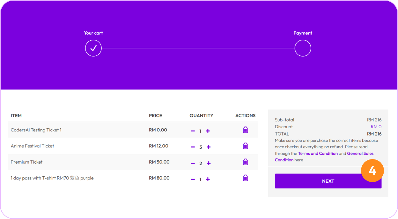Screen dimensions: 398x219
Task: Delete the CodersAi Testing Ticket 1 item
Action: pyautogui.click(x=245, y=130)
